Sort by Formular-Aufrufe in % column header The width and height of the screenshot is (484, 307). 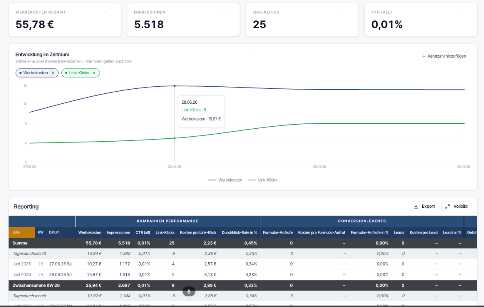(369, 232)
